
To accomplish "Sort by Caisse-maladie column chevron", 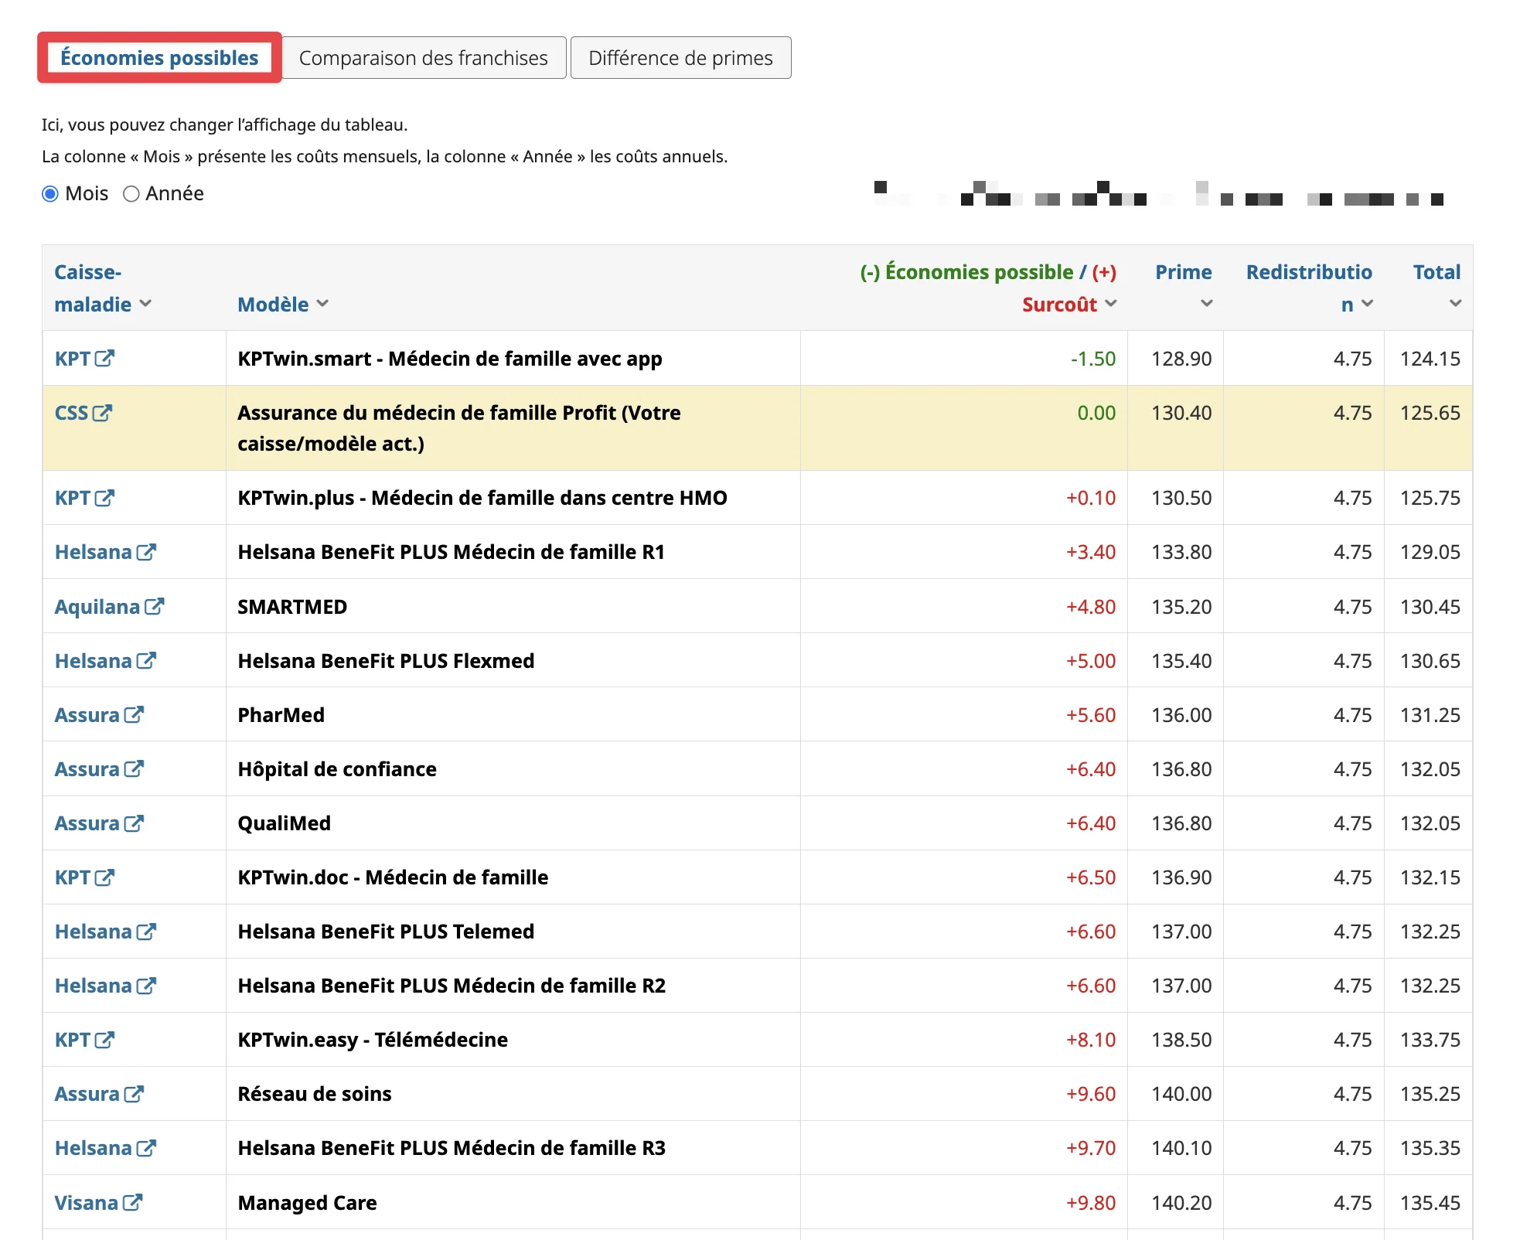I will coord(145,304).
